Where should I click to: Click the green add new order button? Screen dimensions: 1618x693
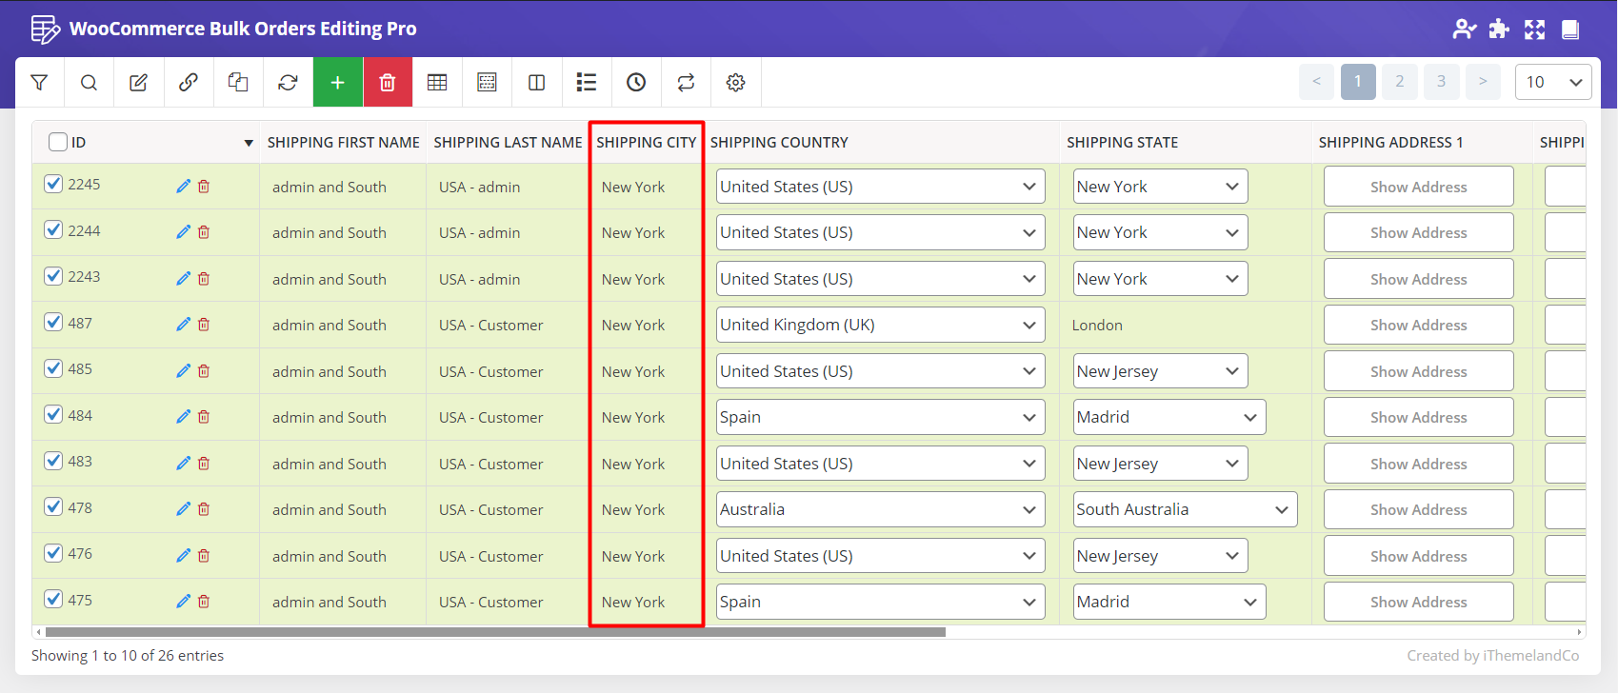[337, 83]
